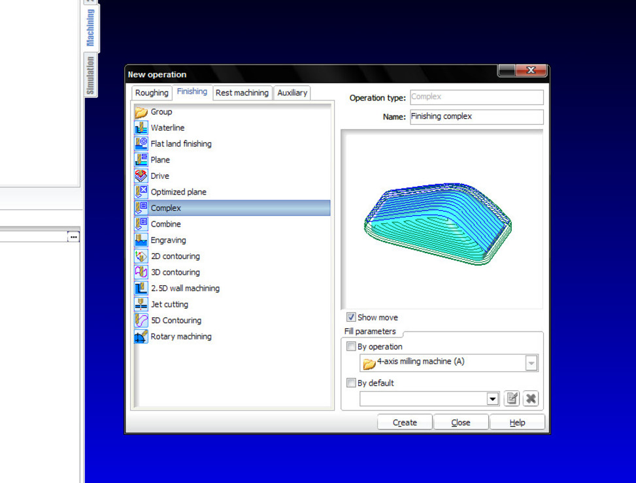Screen dimensions: 636x483
Task: Select the Waterline operation icon
Action: click(x=141, y=128)
